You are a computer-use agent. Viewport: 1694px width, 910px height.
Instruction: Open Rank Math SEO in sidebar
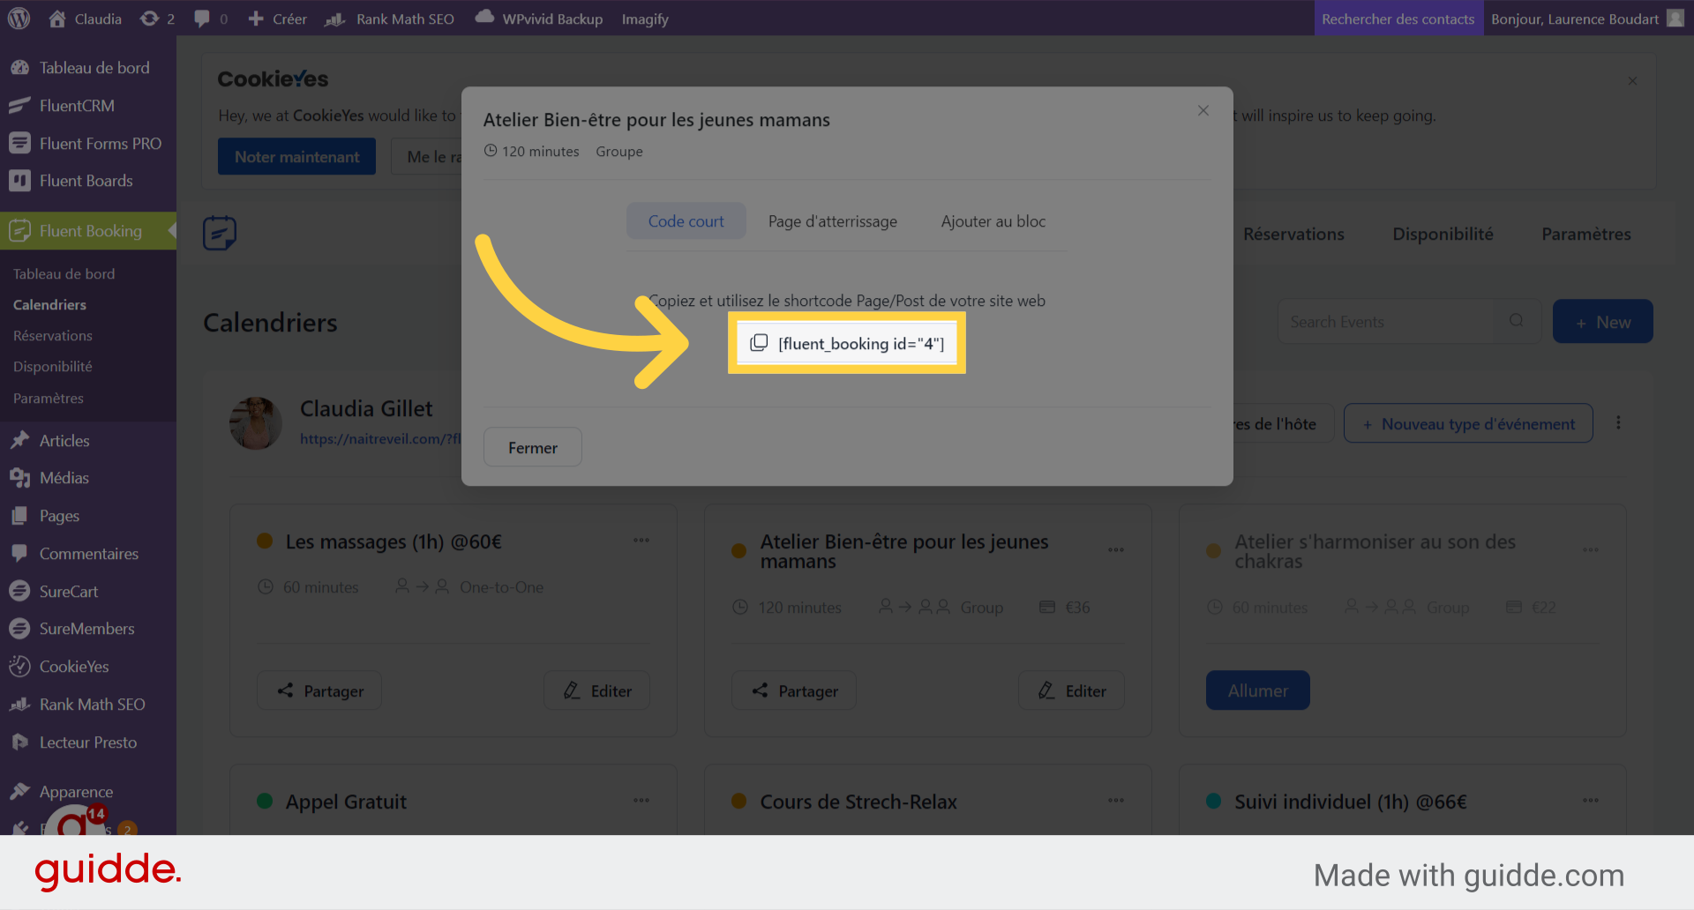88,705
